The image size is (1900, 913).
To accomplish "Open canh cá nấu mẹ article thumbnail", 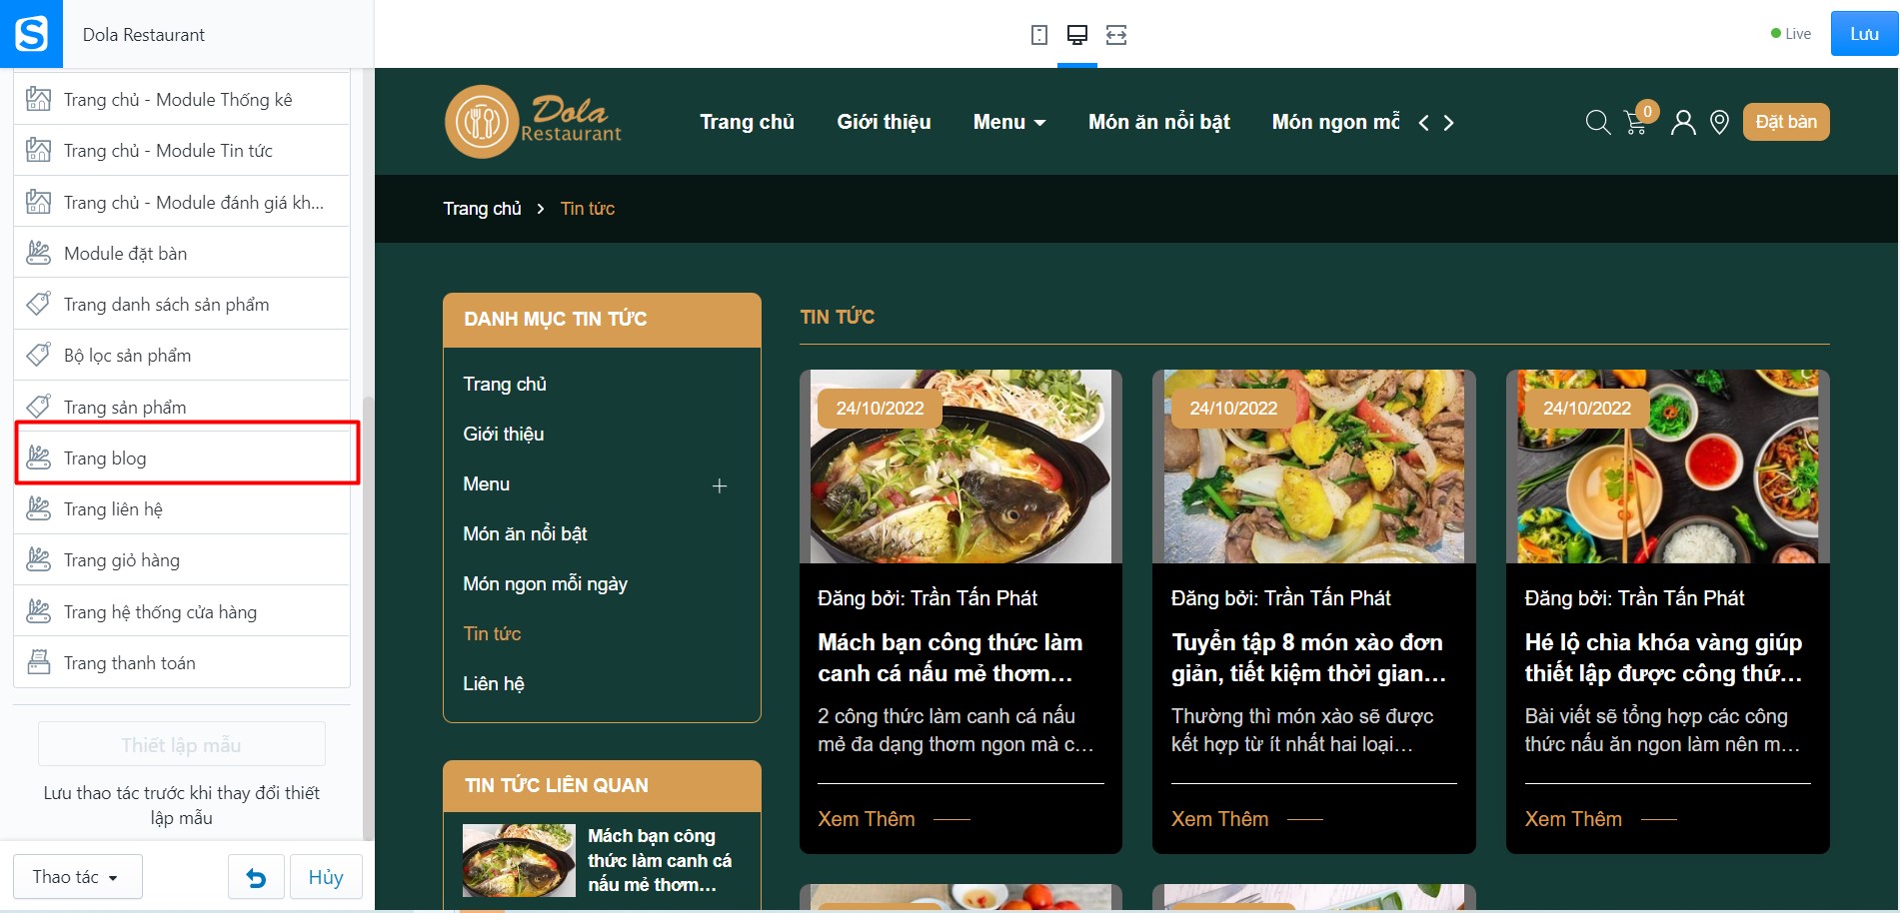I will (960, 466).
